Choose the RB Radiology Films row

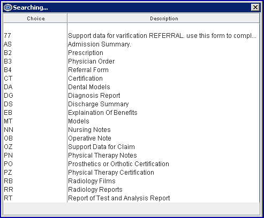[x=132, y=181]
